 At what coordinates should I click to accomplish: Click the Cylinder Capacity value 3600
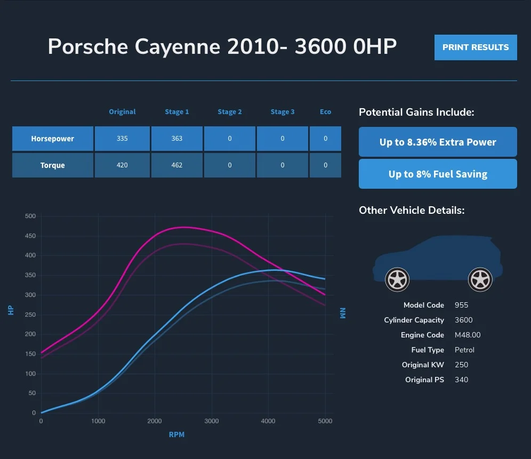coord(464,320)
